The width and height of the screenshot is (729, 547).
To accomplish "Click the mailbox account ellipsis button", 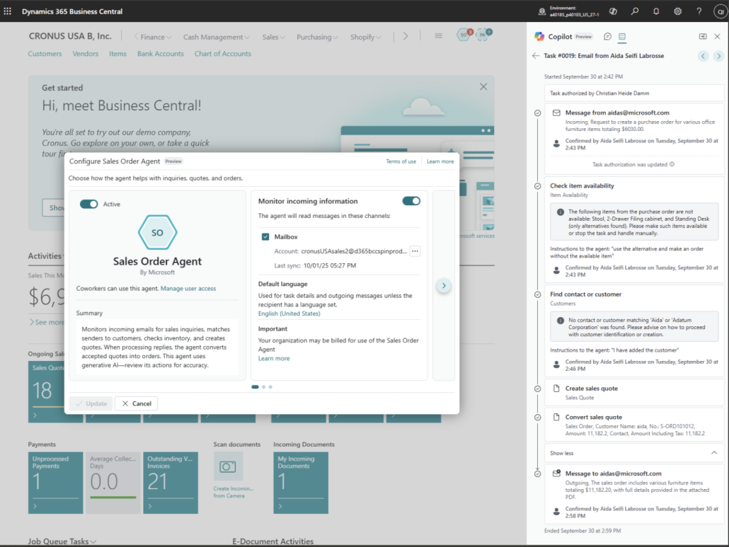I will click(x=415, y=251).
